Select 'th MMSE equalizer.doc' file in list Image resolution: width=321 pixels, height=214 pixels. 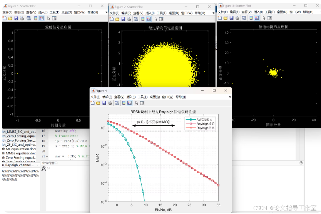pyautogui.click(x=19, y=153)
